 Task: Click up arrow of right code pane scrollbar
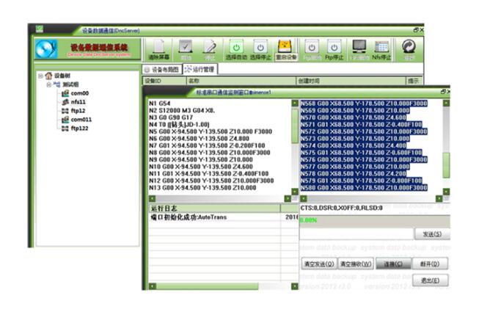click(446, 104)
